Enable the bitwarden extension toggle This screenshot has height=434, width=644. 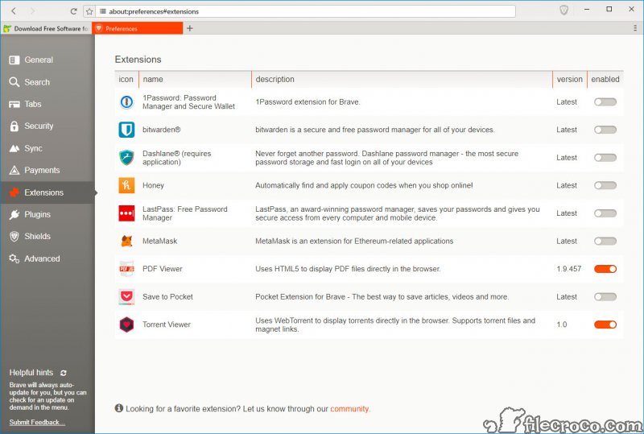(605, 130)
